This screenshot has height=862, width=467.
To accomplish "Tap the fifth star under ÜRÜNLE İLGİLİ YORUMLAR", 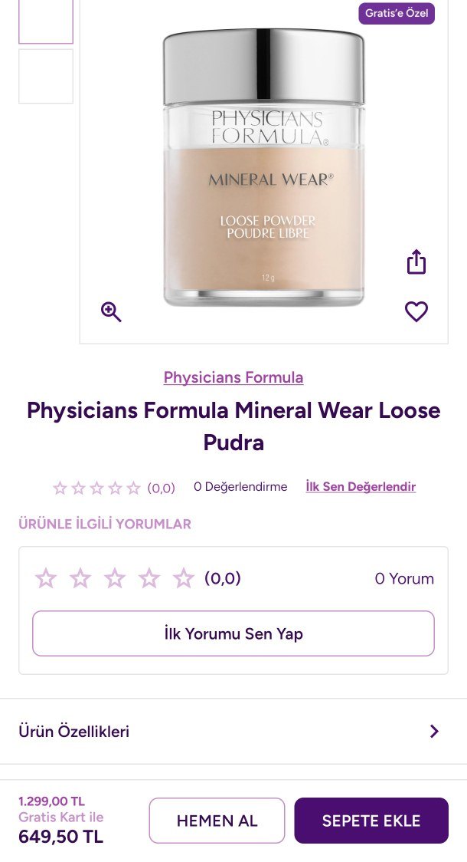I will coord(184,578).
